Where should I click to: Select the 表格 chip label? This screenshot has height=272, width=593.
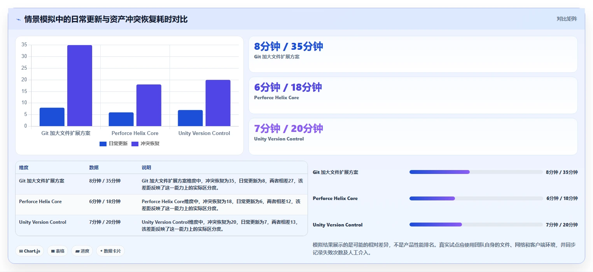click(60, 251)
